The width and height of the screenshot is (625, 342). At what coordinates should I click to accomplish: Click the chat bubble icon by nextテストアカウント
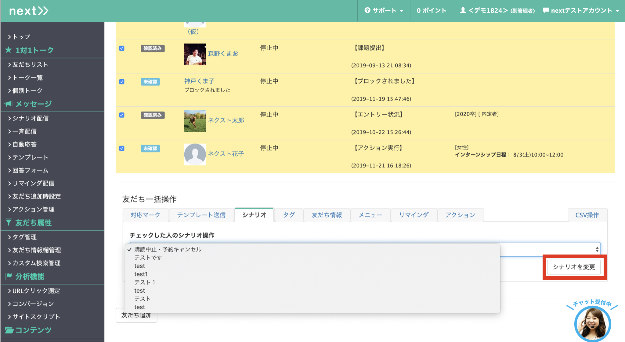pos(546,10)
